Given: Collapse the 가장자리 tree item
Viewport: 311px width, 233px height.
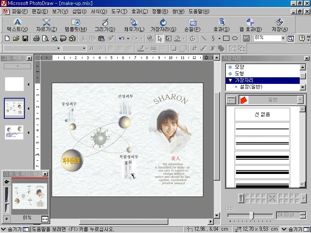Looking at the screenshot, I should tap(230, 80).
